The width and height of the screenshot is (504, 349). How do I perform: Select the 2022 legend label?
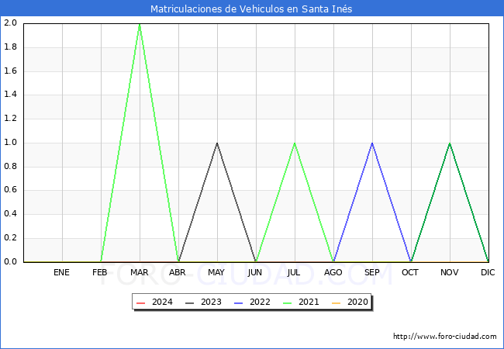pyautogui.click(x=260, y=302)
